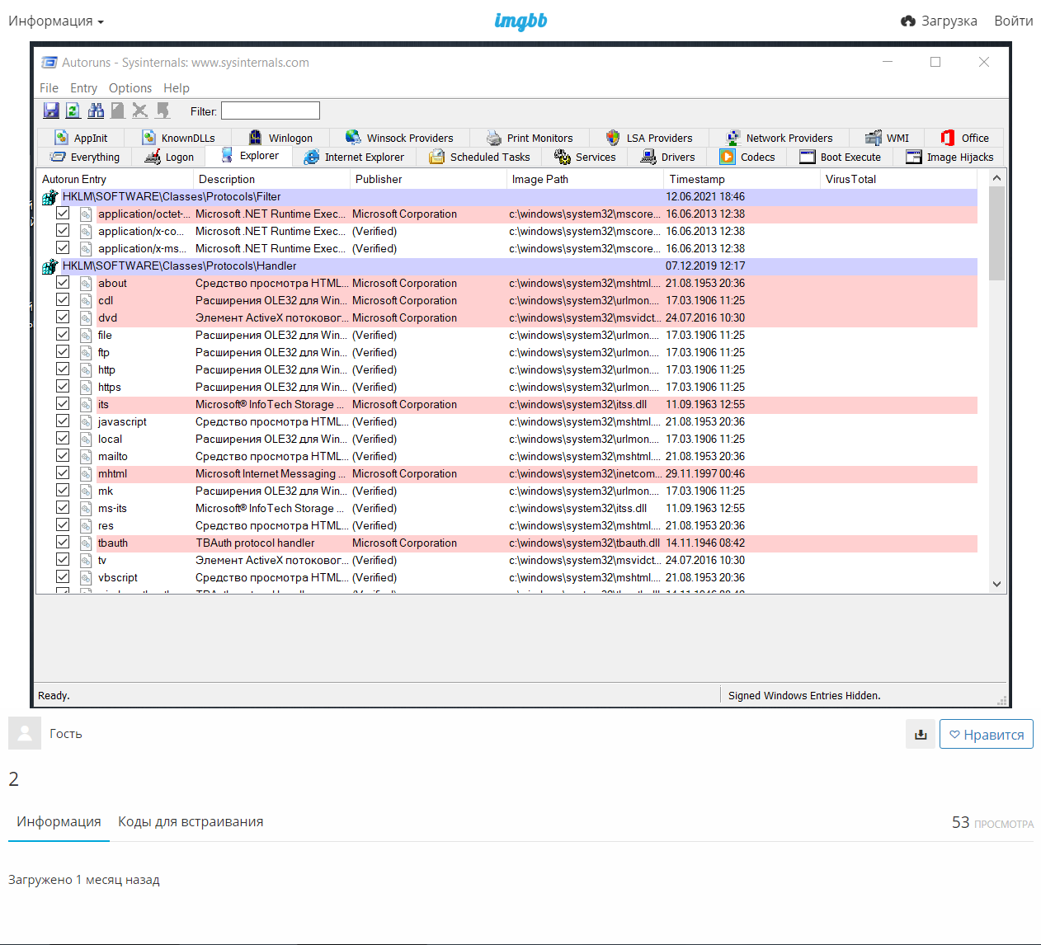This screenshot has width=1041, height=945.
Task: Open Find using the binoculars icon
Action: click(95, 110)
